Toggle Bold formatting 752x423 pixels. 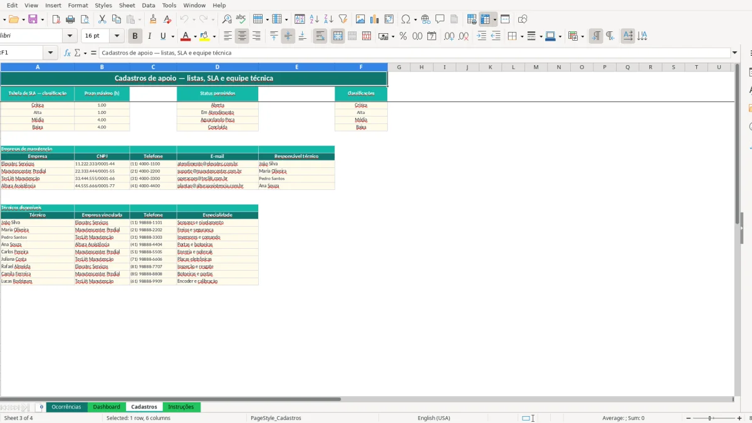[134, 36]
